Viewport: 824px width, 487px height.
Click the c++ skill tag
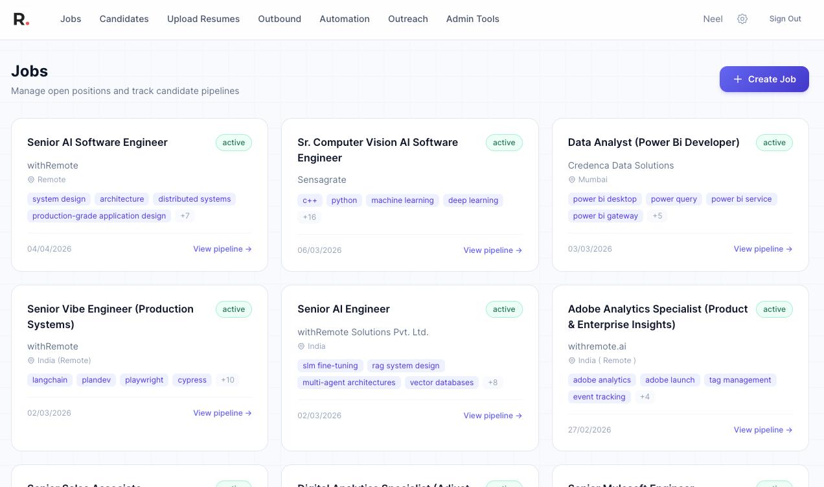[x=310, y=200]
